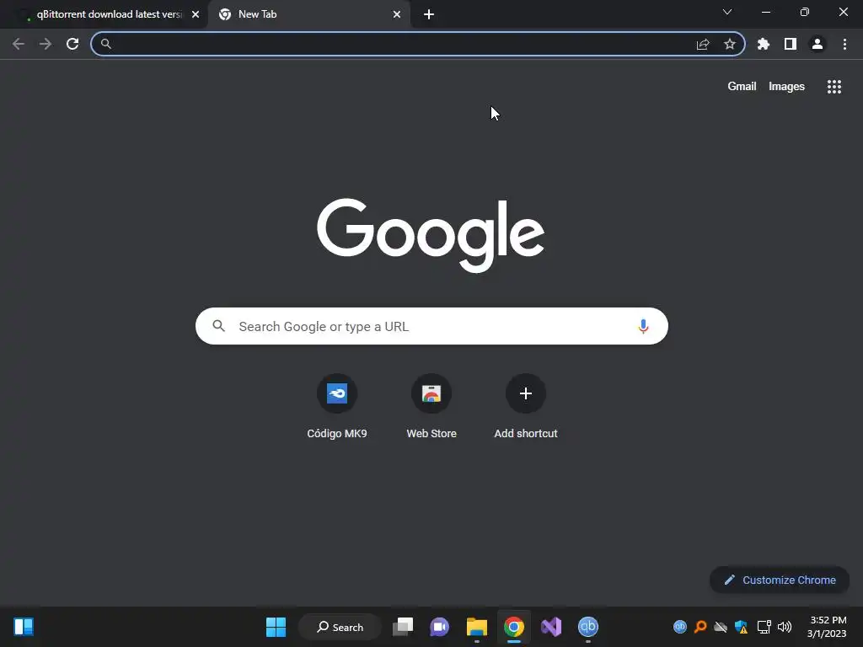Open the Images link
Image resolution: width=863 pixels, height=647 pixels.
pyautogui.click(x=786, y=87)
